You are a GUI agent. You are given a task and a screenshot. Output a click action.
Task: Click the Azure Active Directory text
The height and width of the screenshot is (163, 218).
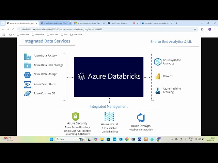[x=77, y=127]
